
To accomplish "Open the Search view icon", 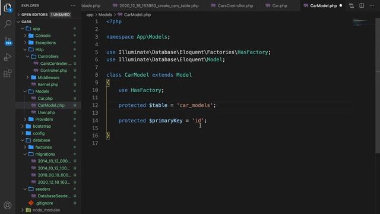I will tap(8, 24).
